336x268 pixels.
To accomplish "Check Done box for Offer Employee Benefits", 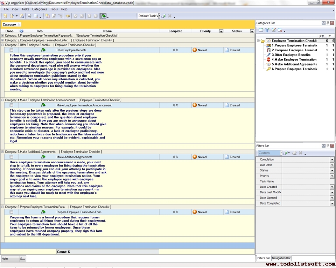I will click(x=12, y=50).
